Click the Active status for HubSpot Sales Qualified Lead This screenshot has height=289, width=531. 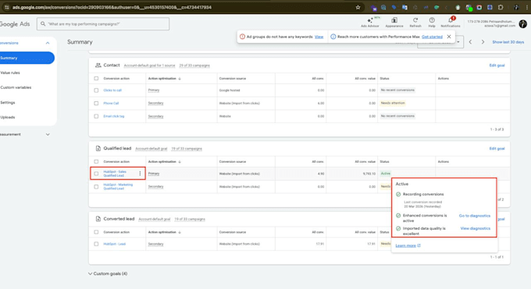pyautogui.click(x=386, y=174)
